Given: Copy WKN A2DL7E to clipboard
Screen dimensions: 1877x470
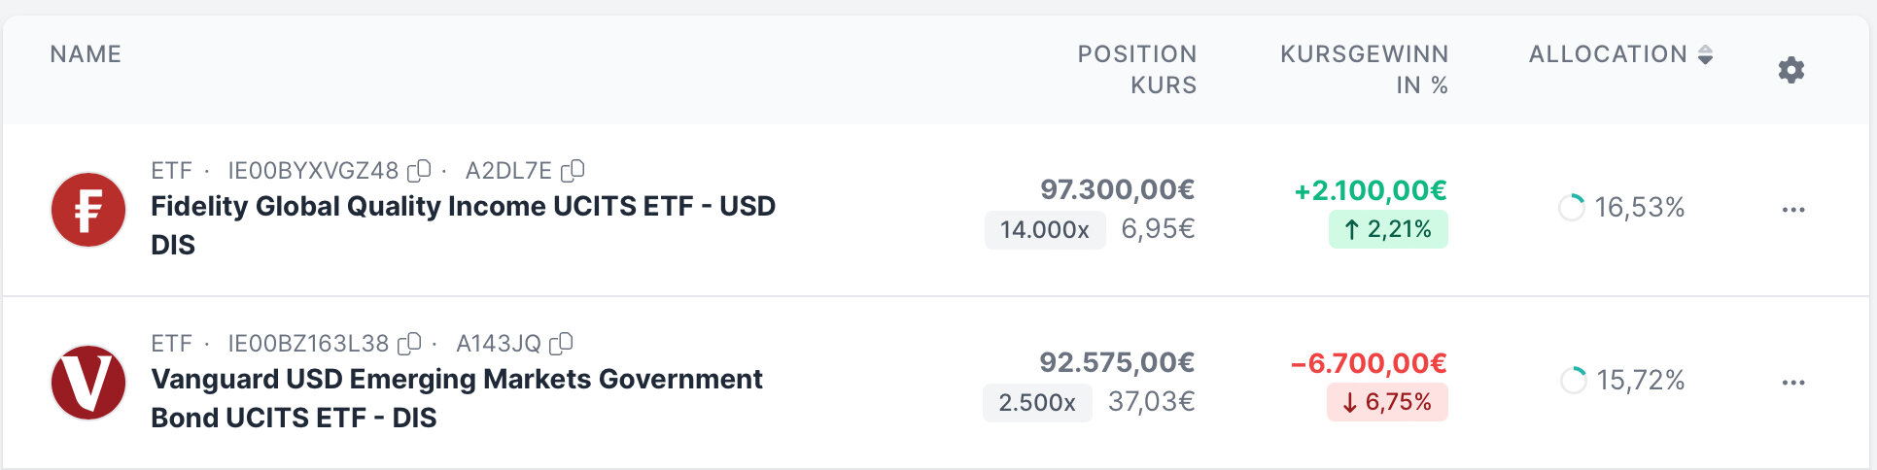Looking at the screenshot, I should pos(574,171).
